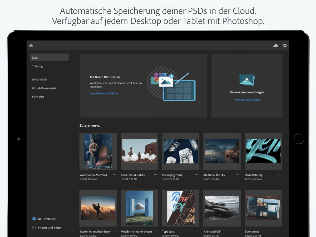This screenshot has height=237, width=316.
Task: Click the '9/14/19, 5:34 PM' timestamp
Action: (x=211, y=179)
